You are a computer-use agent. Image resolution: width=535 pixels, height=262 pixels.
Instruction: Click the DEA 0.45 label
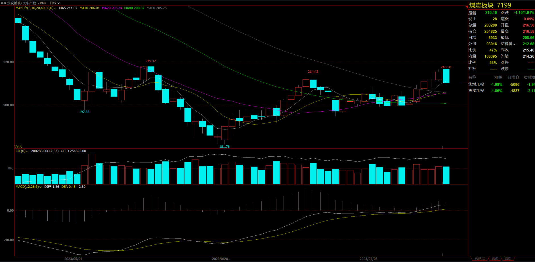point(68,187)
